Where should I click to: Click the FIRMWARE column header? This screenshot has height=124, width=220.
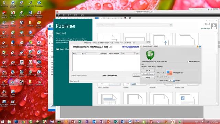pyautogui.click(x=103, y=53)
